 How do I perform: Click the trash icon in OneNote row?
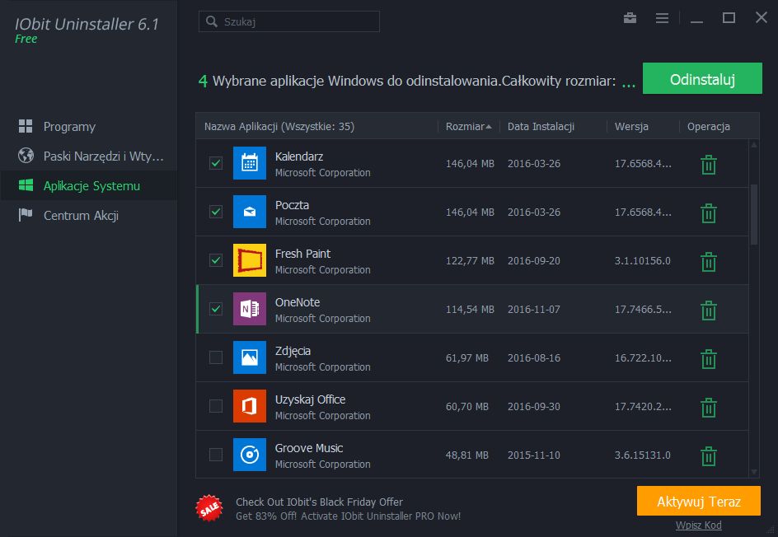click(708, 311)
